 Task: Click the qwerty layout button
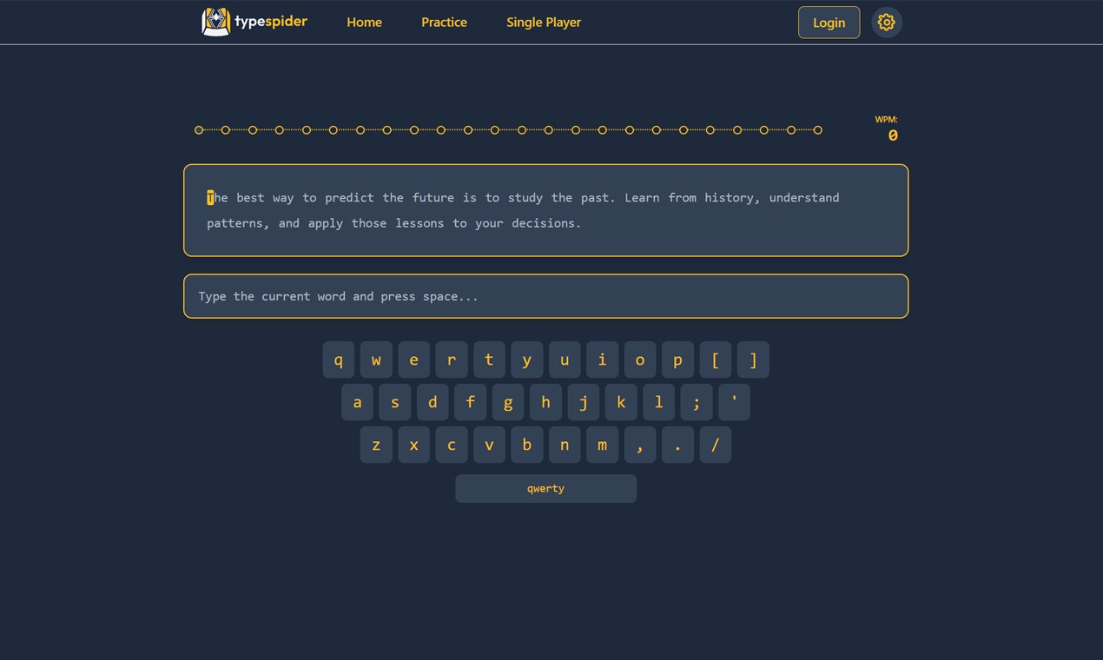point(545,488)
